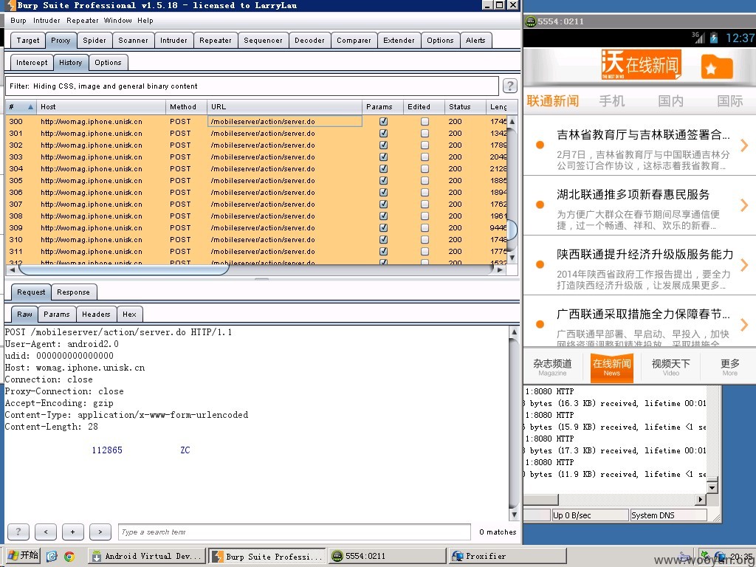Toggle Edited checkbox in row 304

point(425,169)
